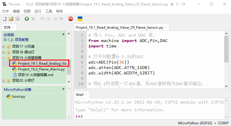Expand the 项目17 小风扇 folder
Image resolution: width=231 pixels, height=126 pixels.
click(x=4, y=47)
